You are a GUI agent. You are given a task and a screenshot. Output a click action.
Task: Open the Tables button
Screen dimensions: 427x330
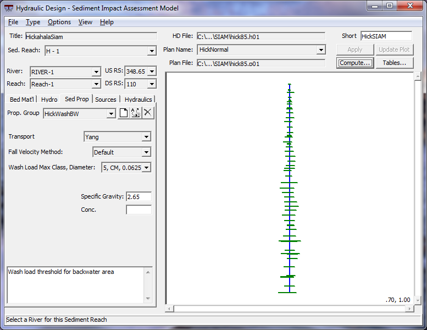tap(394, 63)
